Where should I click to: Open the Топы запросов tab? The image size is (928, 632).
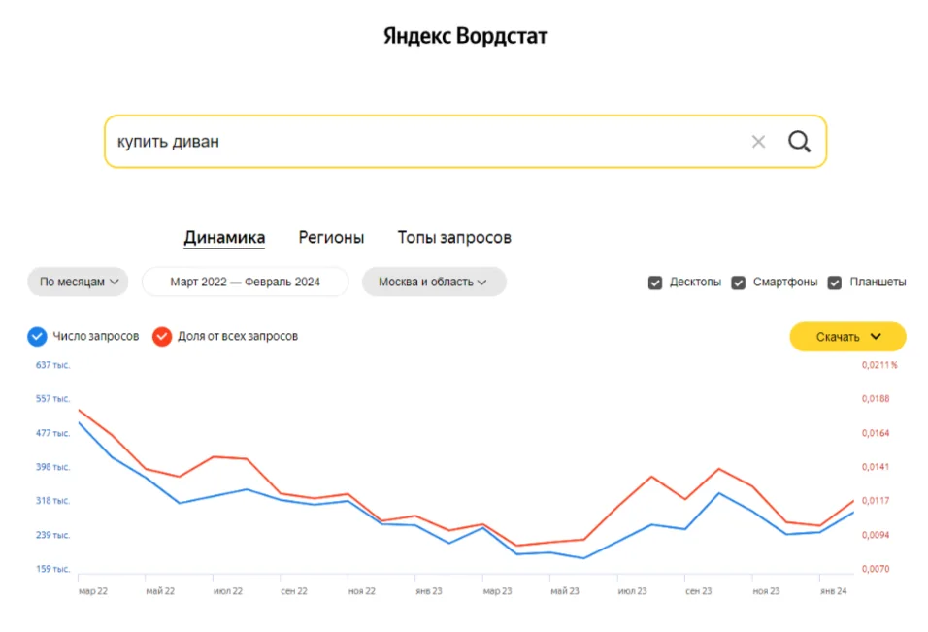454,238
